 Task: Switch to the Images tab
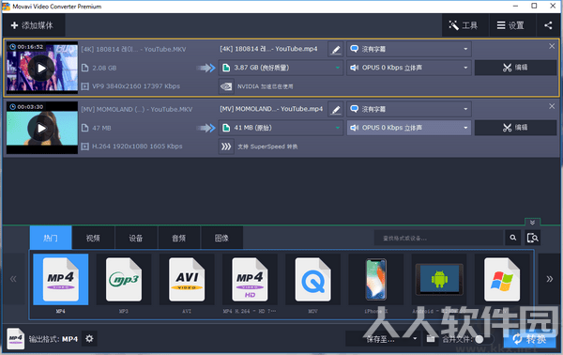click(x=221, y=238)
